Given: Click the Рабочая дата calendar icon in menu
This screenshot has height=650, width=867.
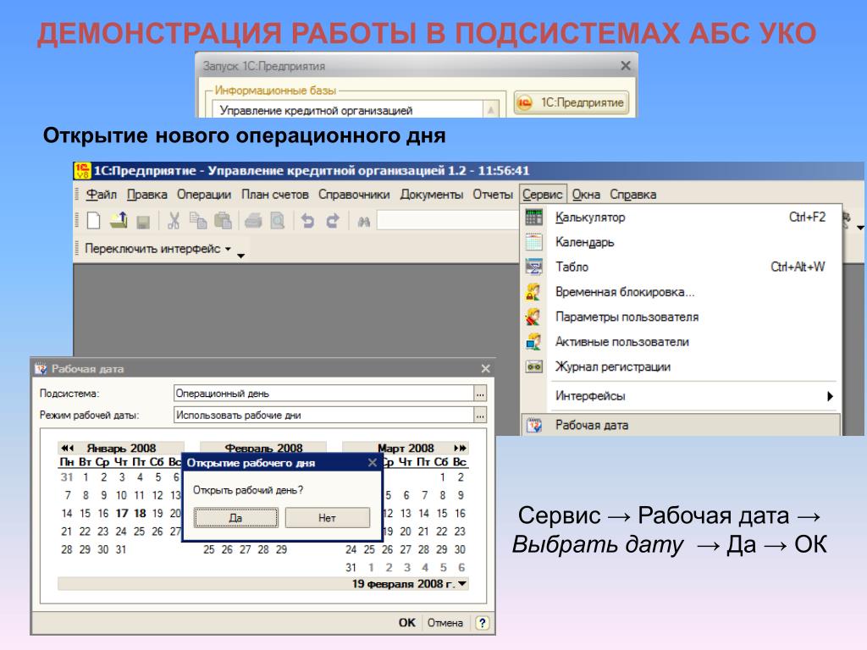Looking at the screenshot, I should point(533,425).
